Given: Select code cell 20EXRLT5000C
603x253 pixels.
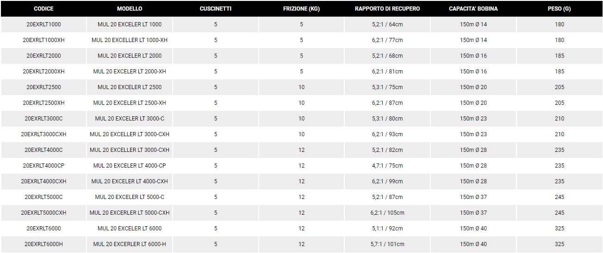Looking at the screenshot, I should pyautogui.click(x=44, y=197).
